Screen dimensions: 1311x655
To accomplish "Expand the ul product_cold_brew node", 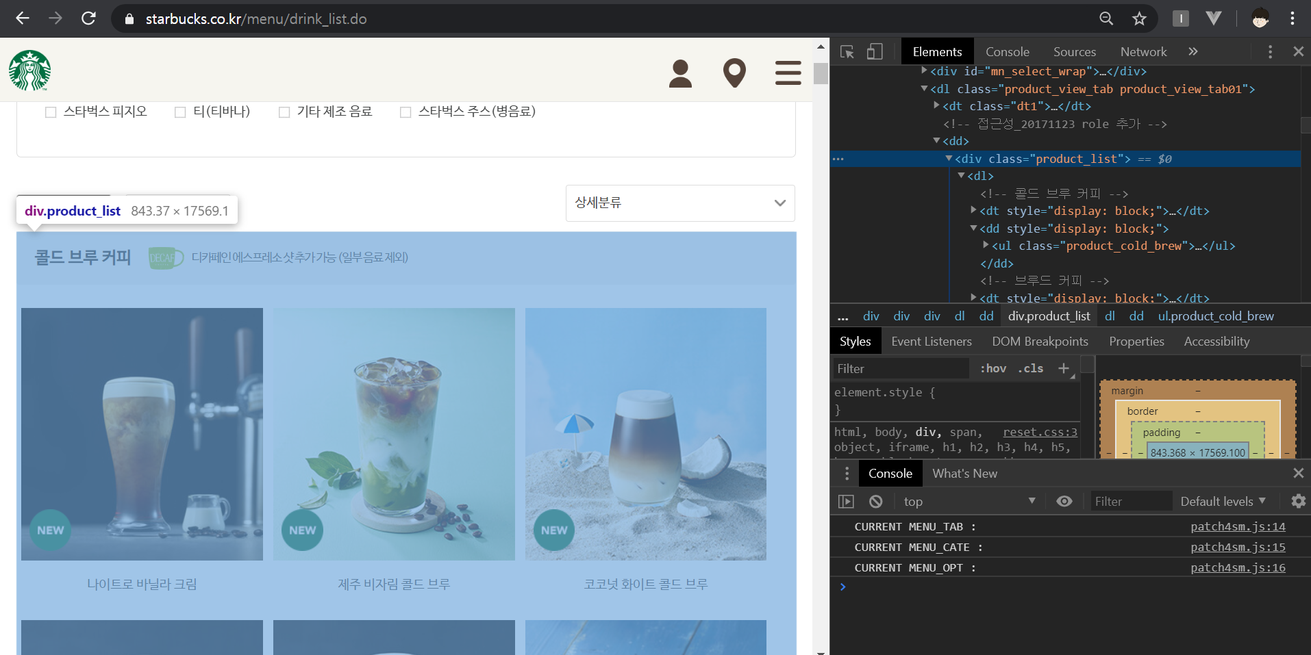I will (x=986, y=245).
